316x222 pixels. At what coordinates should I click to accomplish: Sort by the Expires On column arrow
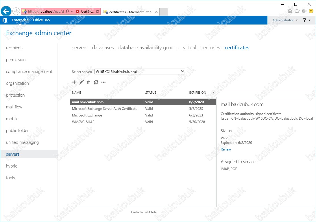coord(213,93)
